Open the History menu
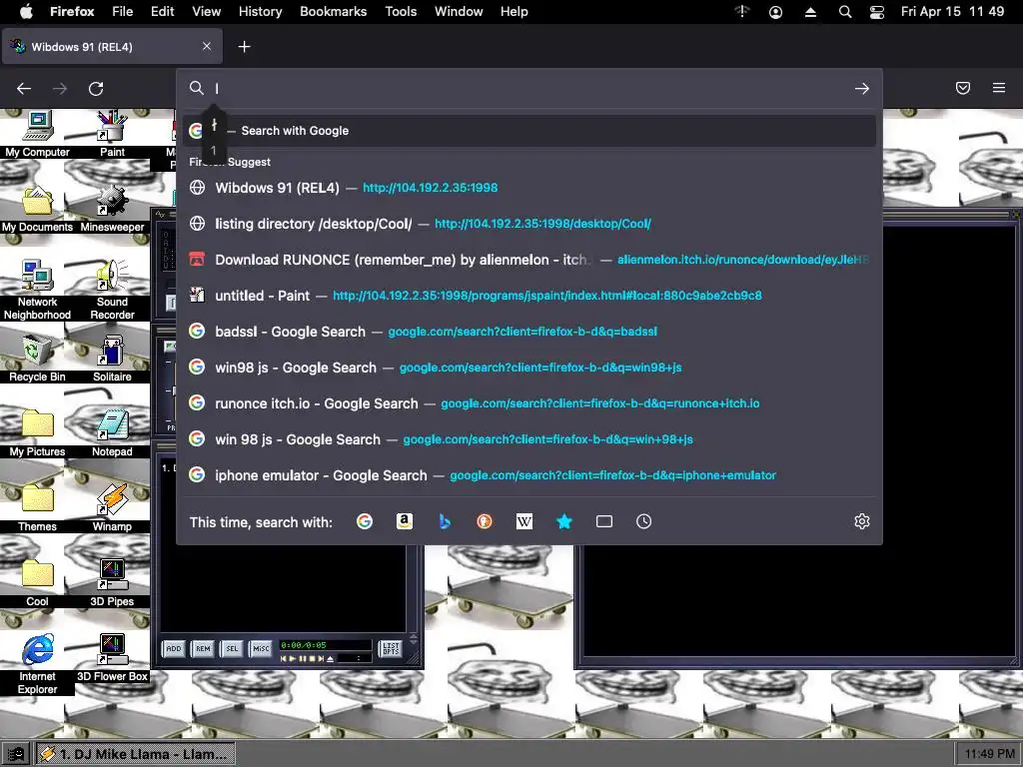This screenshot has width=1023, height=767. click(261, 12)
